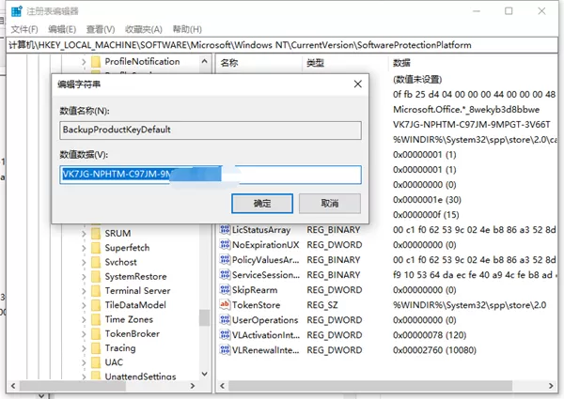Expand the Svchost tree node
This screenshot has width=564, height=399.
point(84,262)
